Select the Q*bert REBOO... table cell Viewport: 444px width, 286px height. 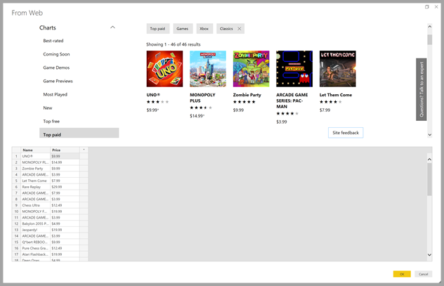coord(35,242)
